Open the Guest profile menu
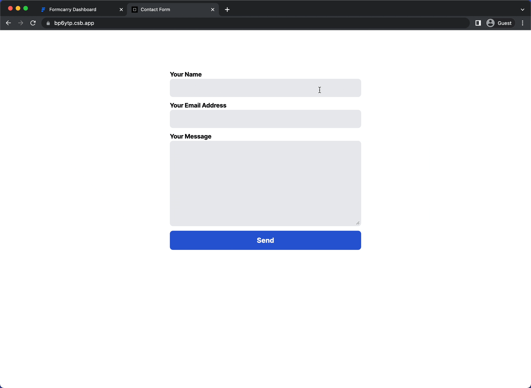The height and width of the screenshot is (388, 531). (x=500, y=23)
